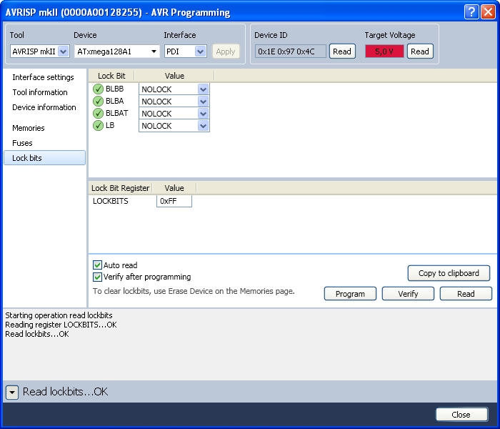Click the Lock Bit column header
Screen dimensions: 500x429
[x=111, y=76]
